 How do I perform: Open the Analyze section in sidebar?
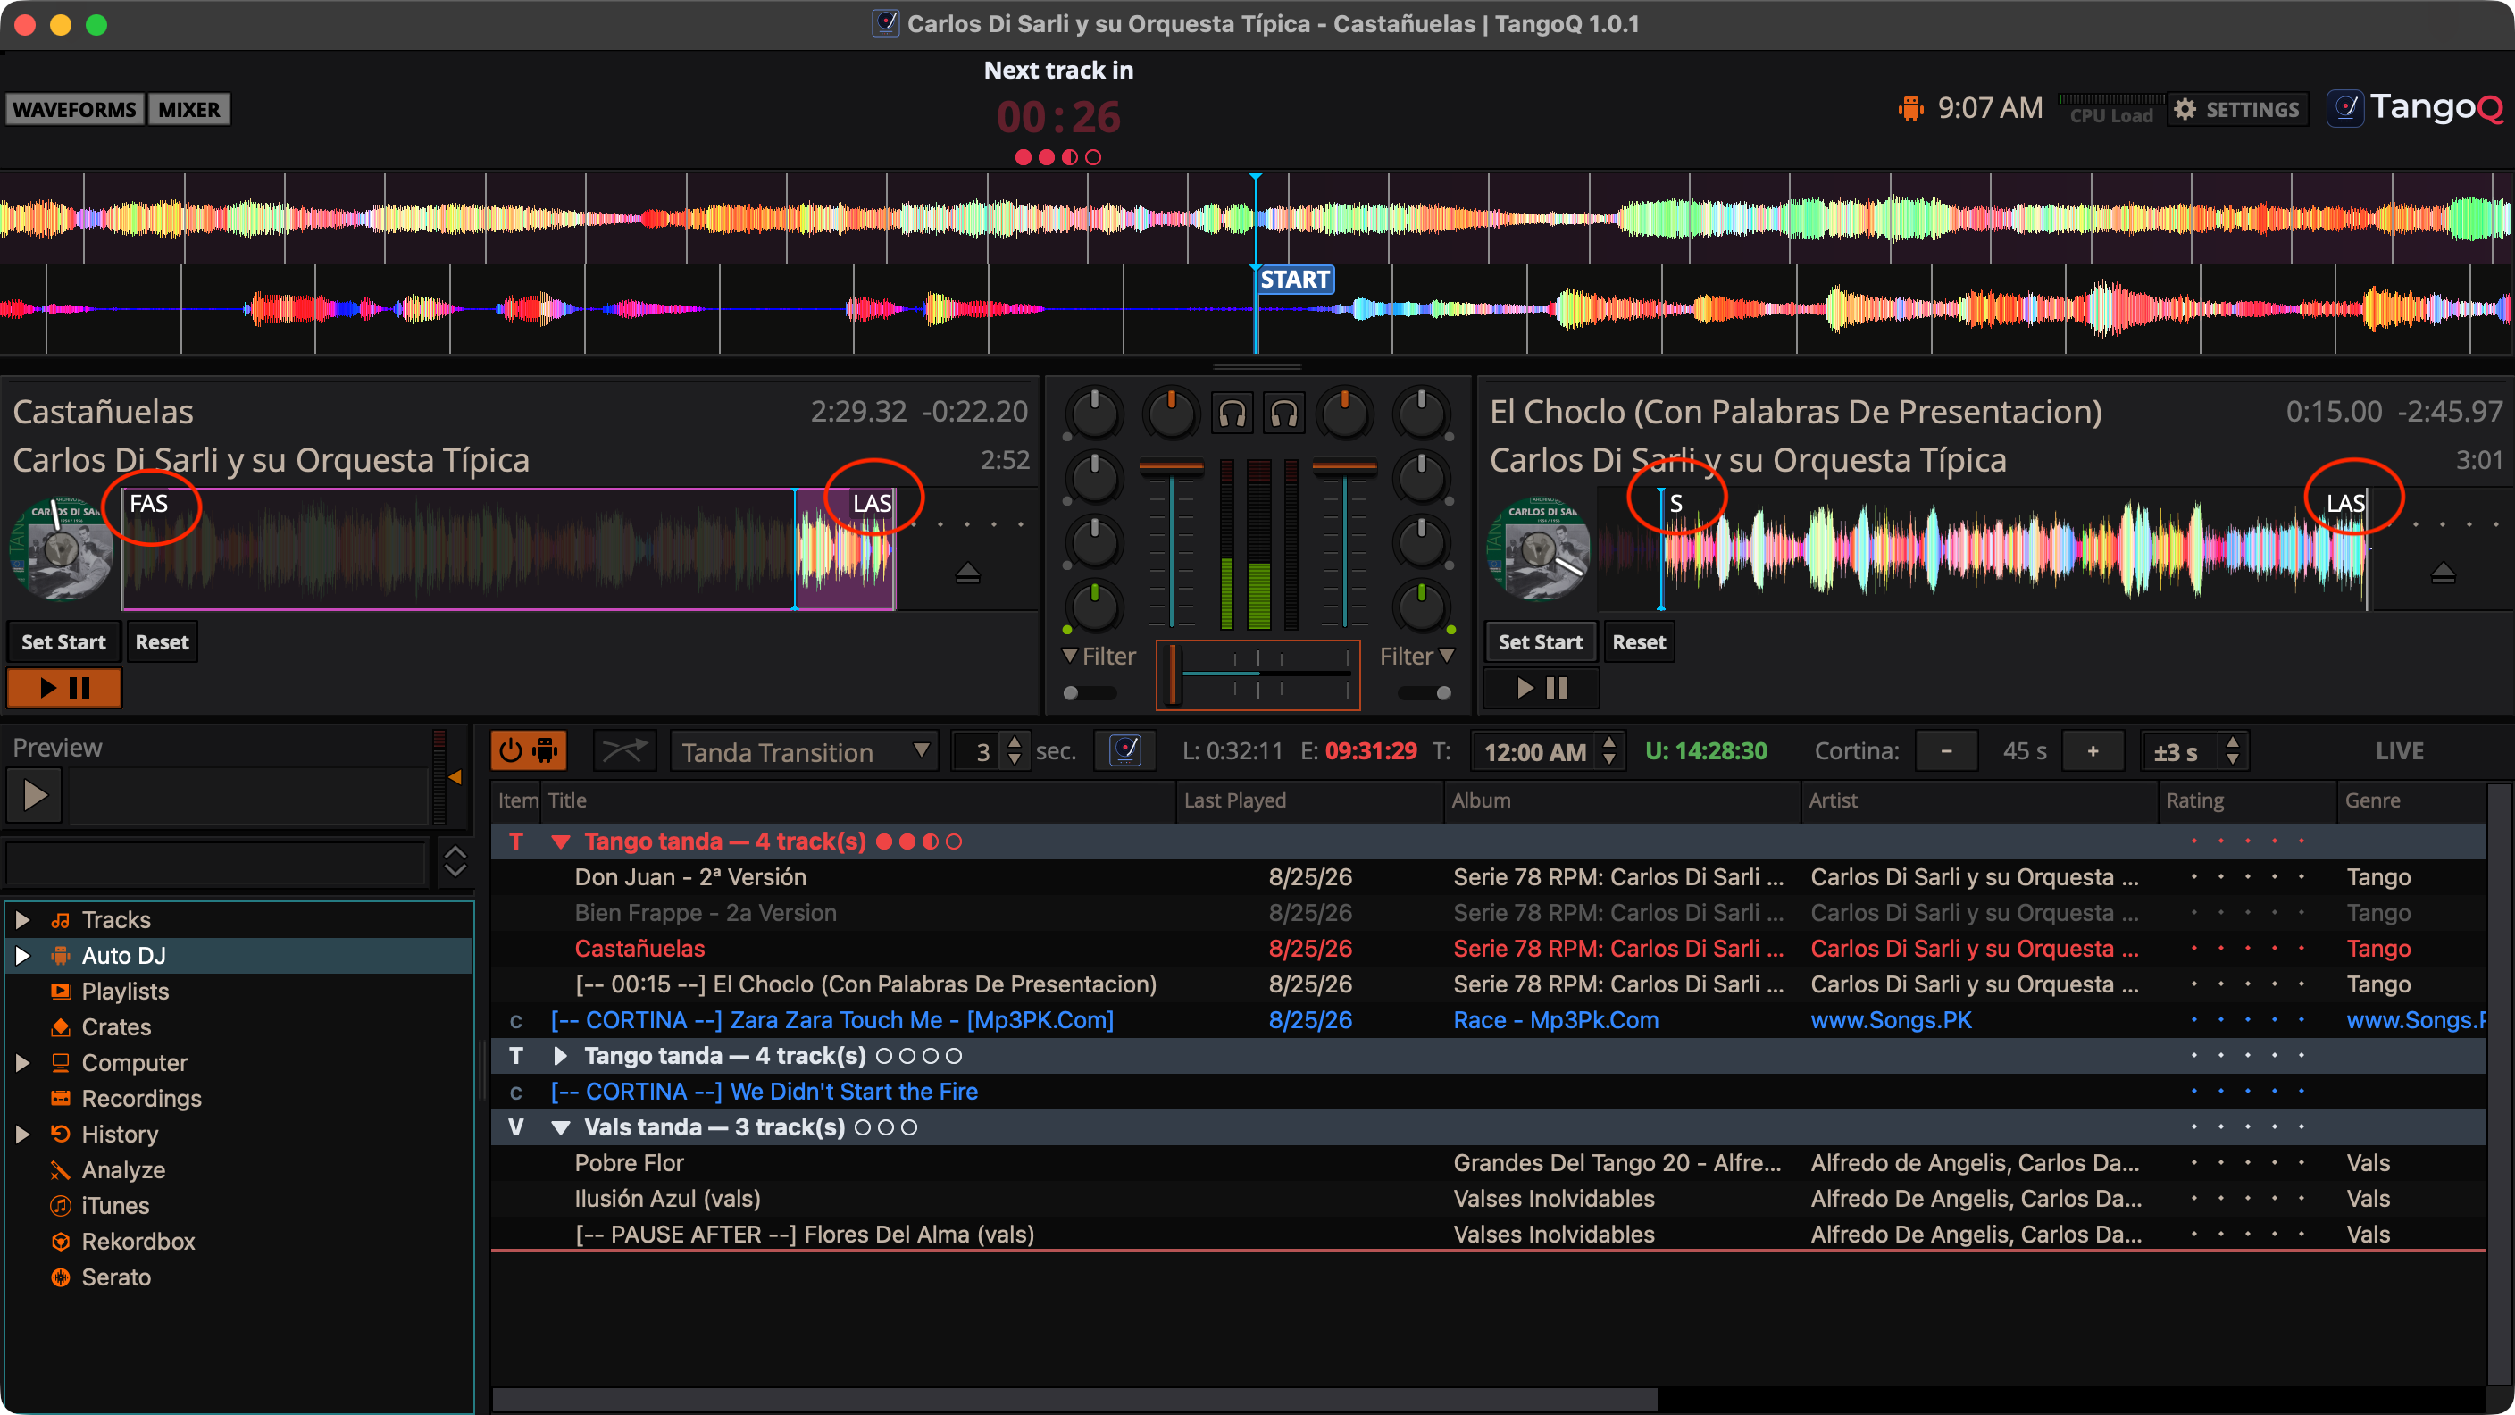pos(123,1169)
